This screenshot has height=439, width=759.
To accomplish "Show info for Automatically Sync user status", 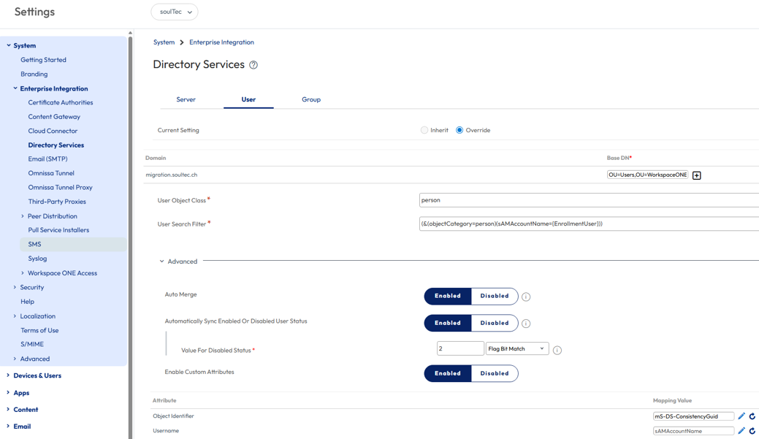I will (x=526, y=324).
